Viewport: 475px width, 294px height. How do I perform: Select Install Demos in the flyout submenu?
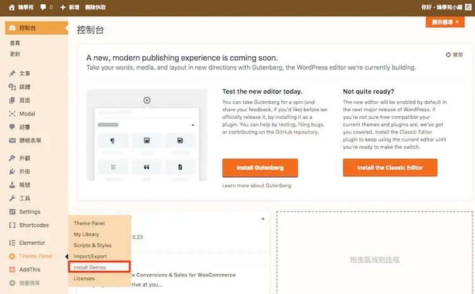pyautogui.click(x=90, y=267)
